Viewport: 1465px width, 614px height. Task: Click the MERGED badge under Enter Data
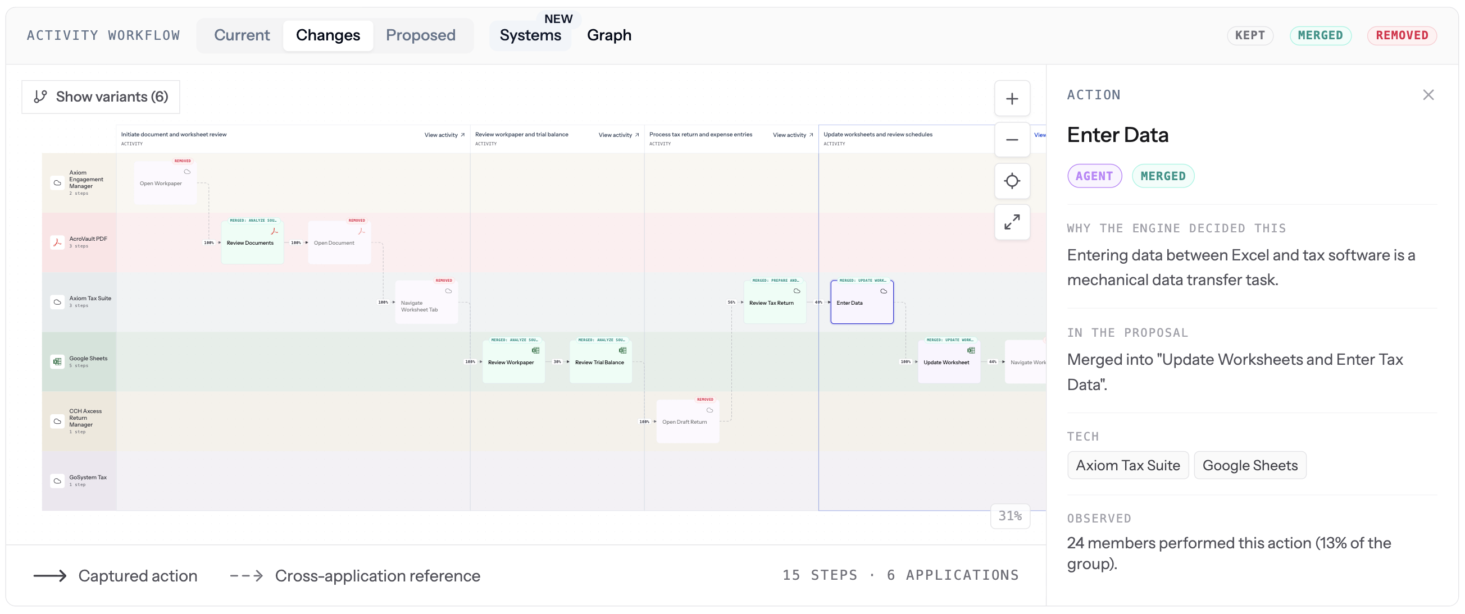[x=1163, y=176]
